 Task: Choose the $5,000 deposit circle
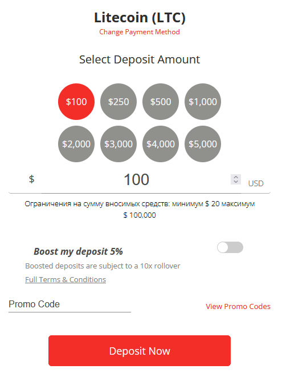pos(203,144)
